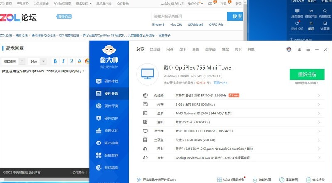Viewport: 332px width, 183px height.
Task: Click the forum keyword search input field
Action: (189, 16)
